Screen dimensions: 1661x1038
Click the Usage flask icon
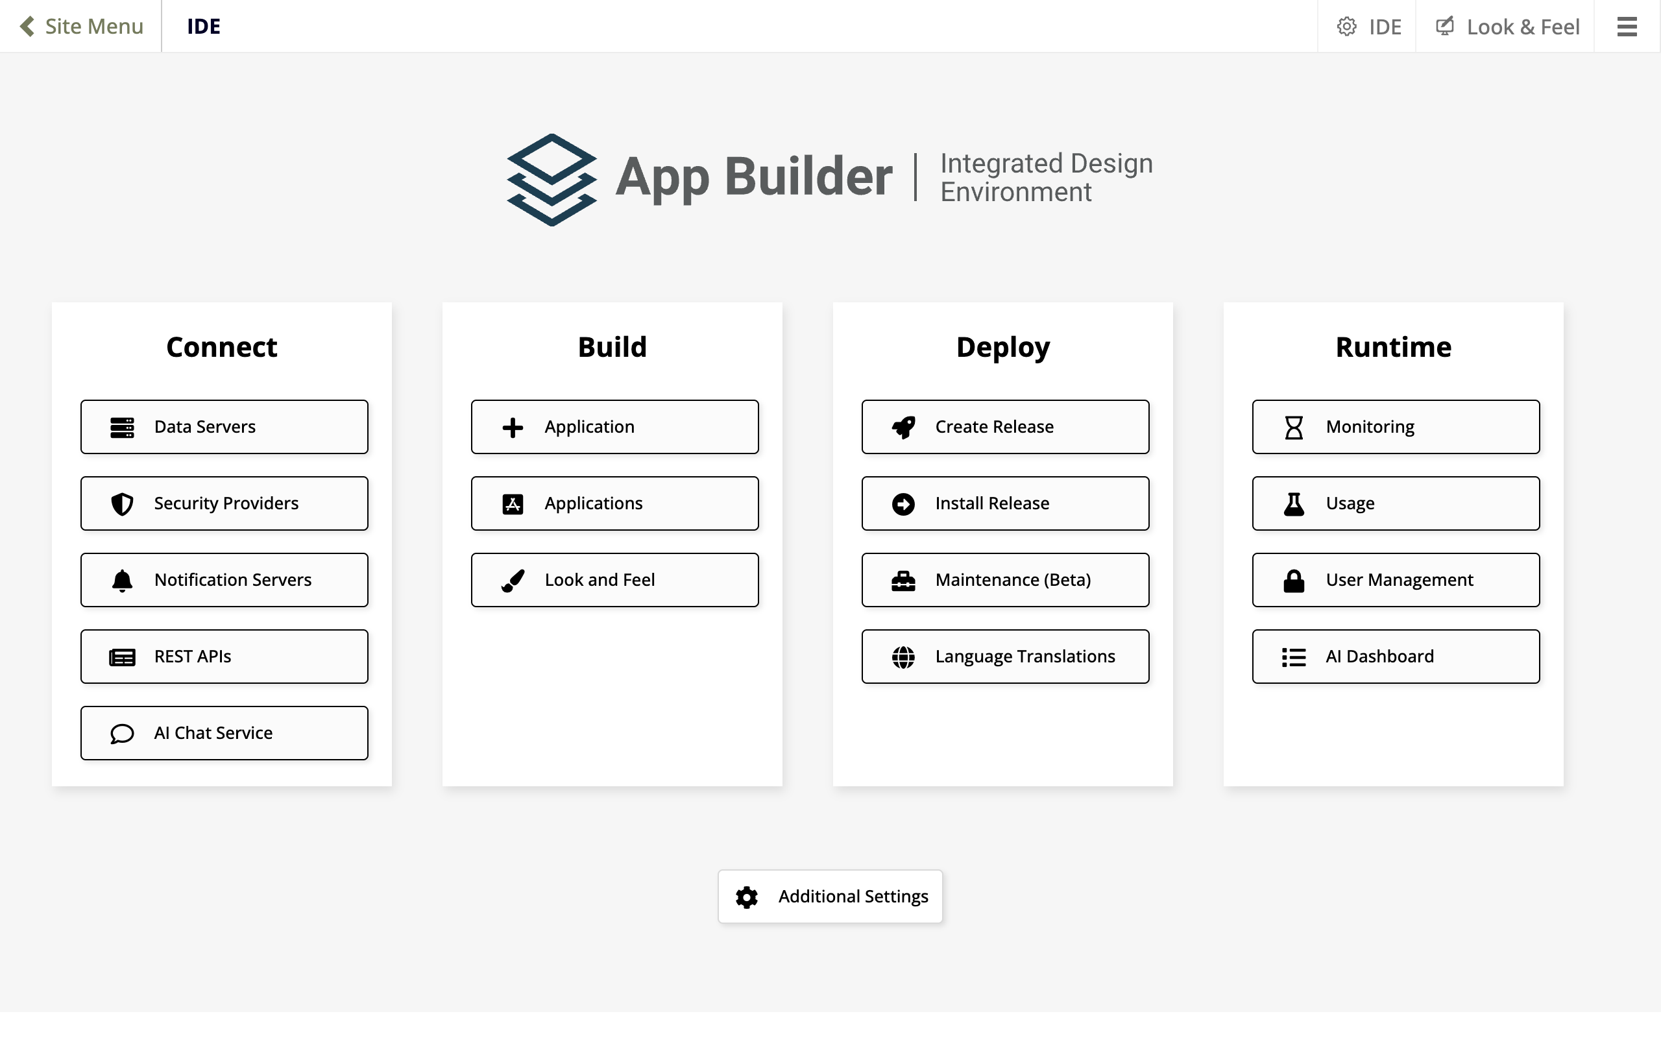(1293, 503)
